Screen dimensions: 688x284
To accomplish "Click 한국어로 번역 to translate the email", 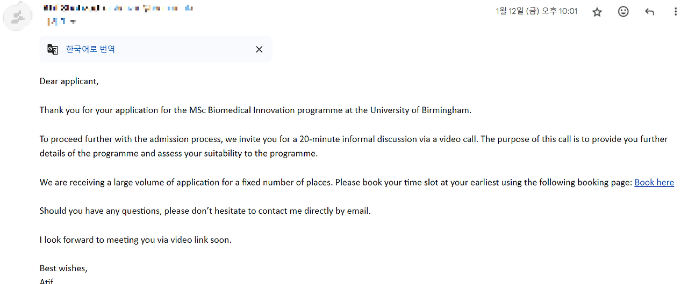I will pyautogui.click(x=90, y=49).
